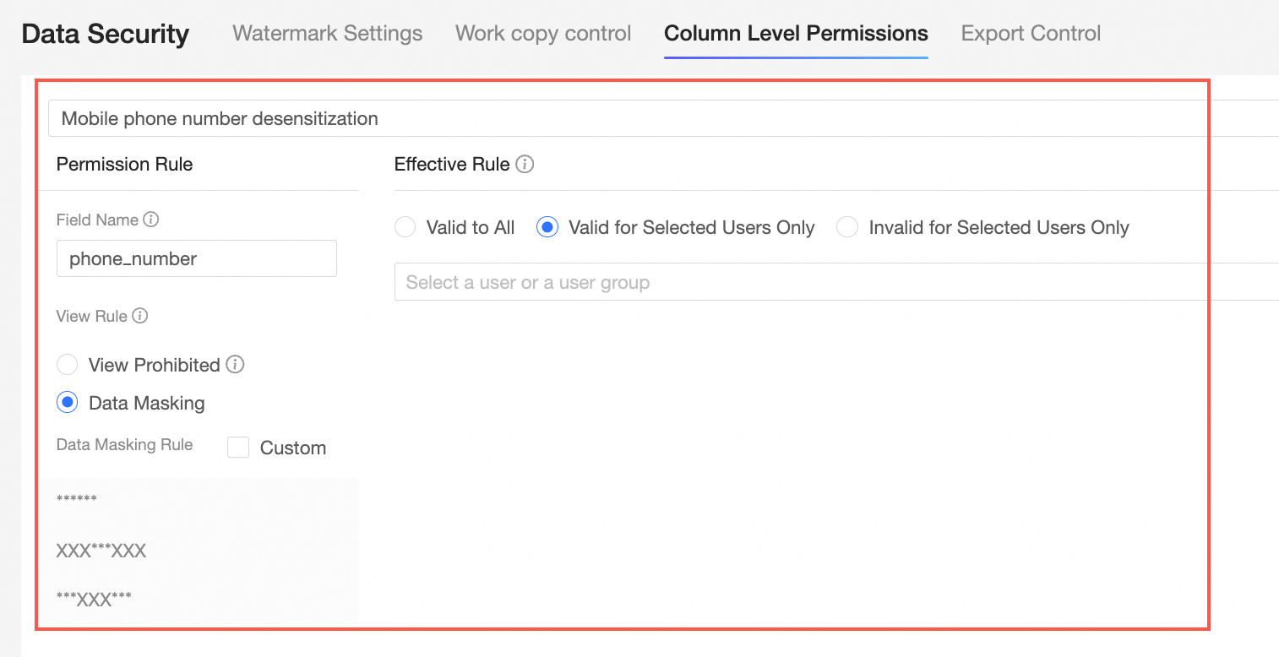The width and height of the screenshot is (1279, 657).
Task: Choose Invalid for Selected Users Only
Action: pyautogui.click(x=847, y=227)
